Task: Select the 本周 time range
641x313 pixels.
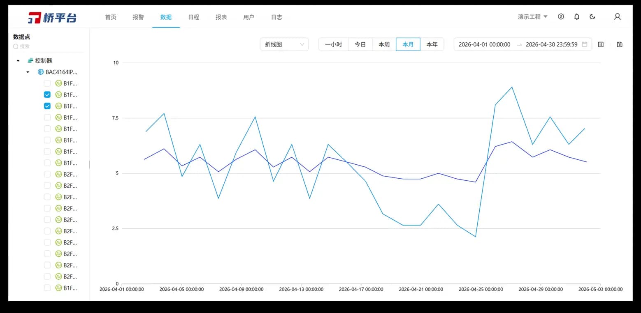Action: click(384, 44)
